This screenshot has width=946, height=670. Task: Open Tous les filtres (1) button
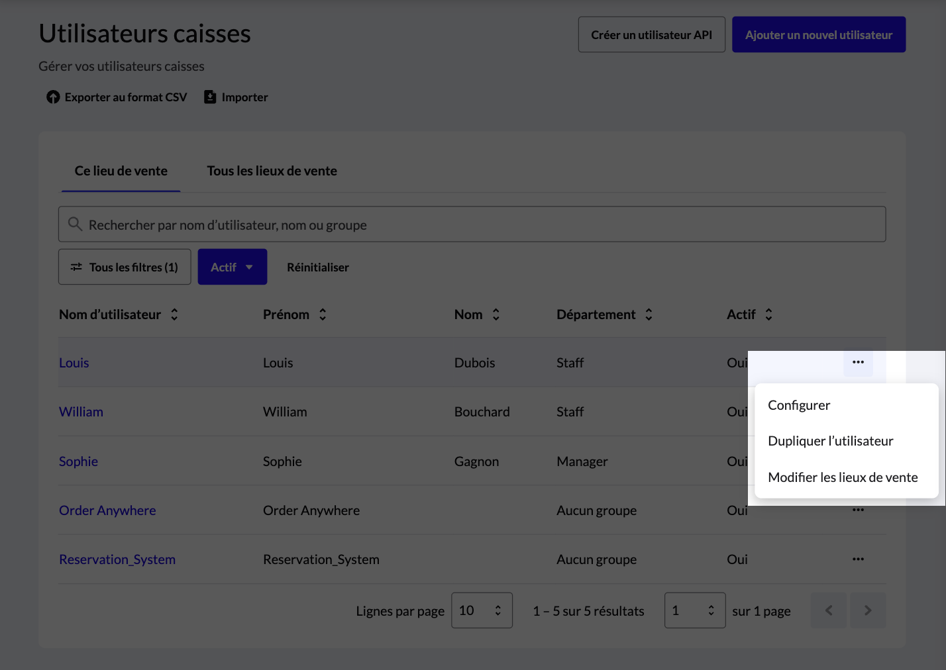click(125, 267)
